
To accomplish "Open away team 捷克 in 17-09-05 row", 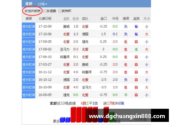I will click(x=85, y=42).
